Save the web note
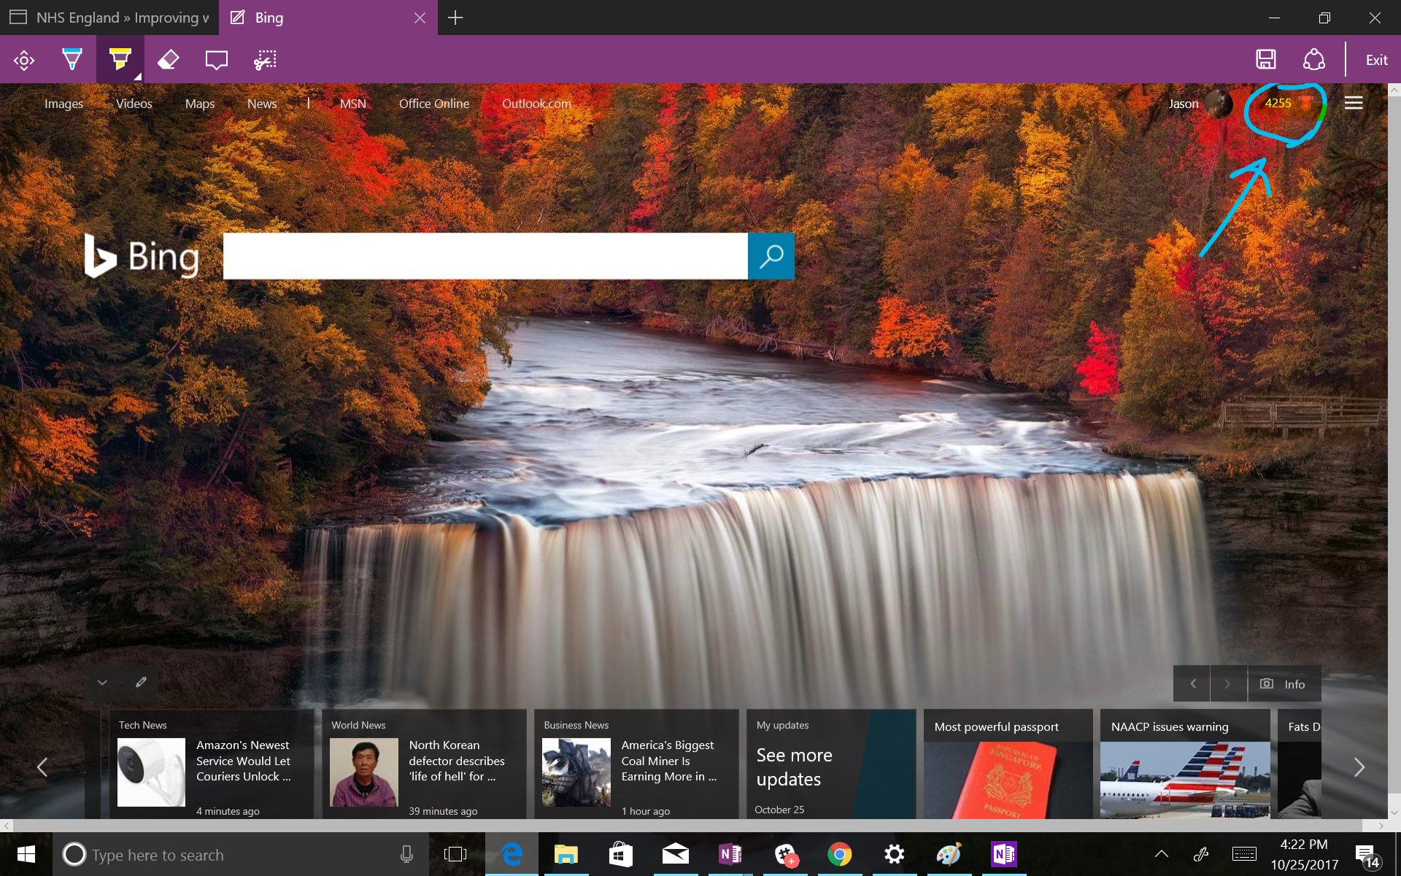 pos(1265,60)
